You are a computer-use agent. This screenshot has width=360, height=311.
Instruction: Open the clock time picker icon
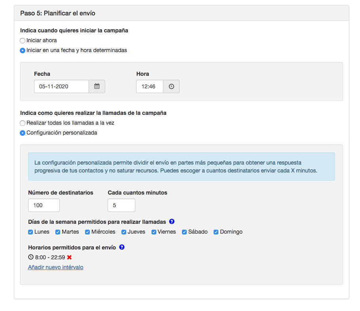coord(171,86)
